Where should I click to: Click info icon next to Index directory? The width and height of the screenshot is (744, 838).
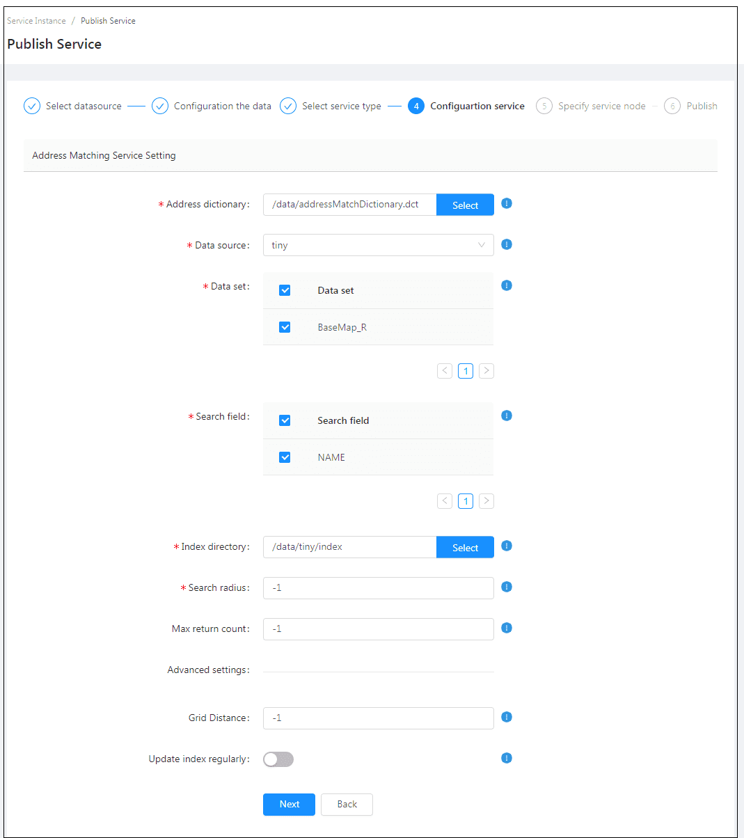(x=507, y=546)
